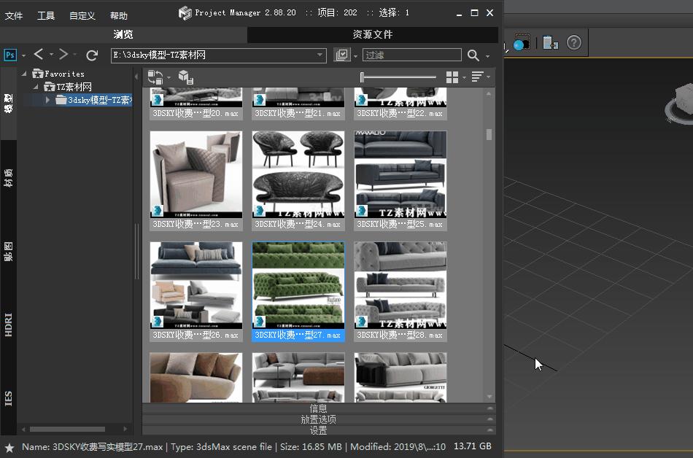
Task: Switch to the 资源文件 tab
Action: [x=372, y=34]
